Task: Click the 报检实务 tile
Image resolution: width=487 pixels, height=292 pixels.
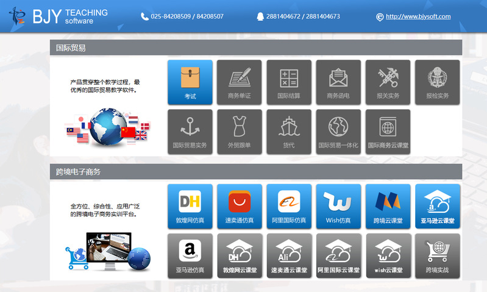Action: tap(437, 82)
